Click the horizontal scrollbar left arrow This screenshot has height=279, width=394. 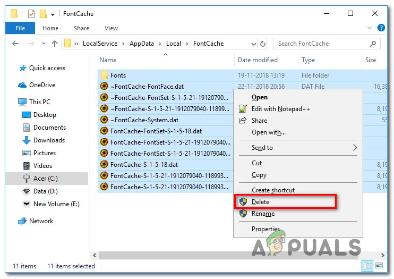(x=95, y=255)
